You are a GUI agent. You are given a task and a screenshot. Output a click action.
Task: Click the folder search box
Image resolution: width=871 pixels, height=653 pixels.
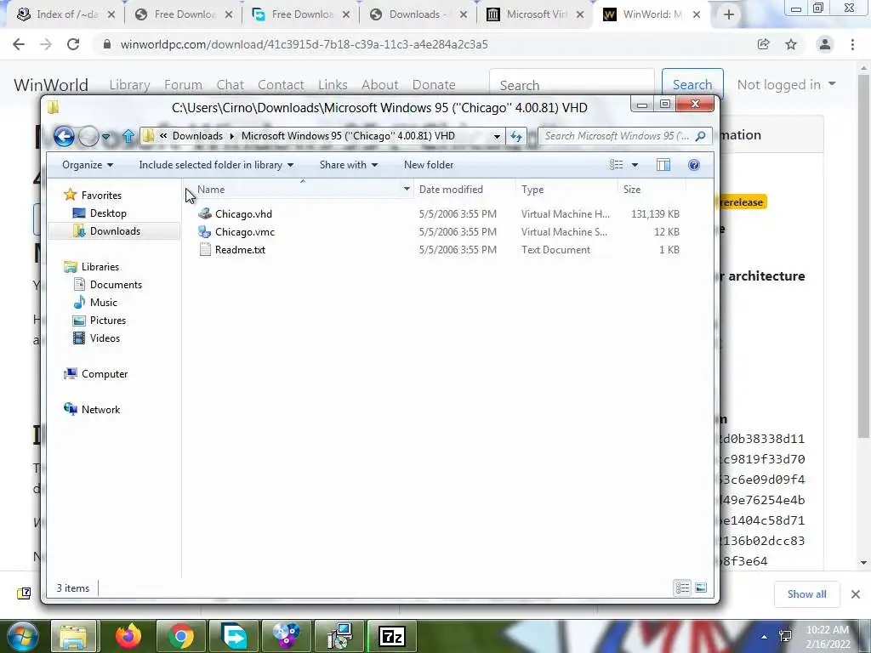point(625,136)
